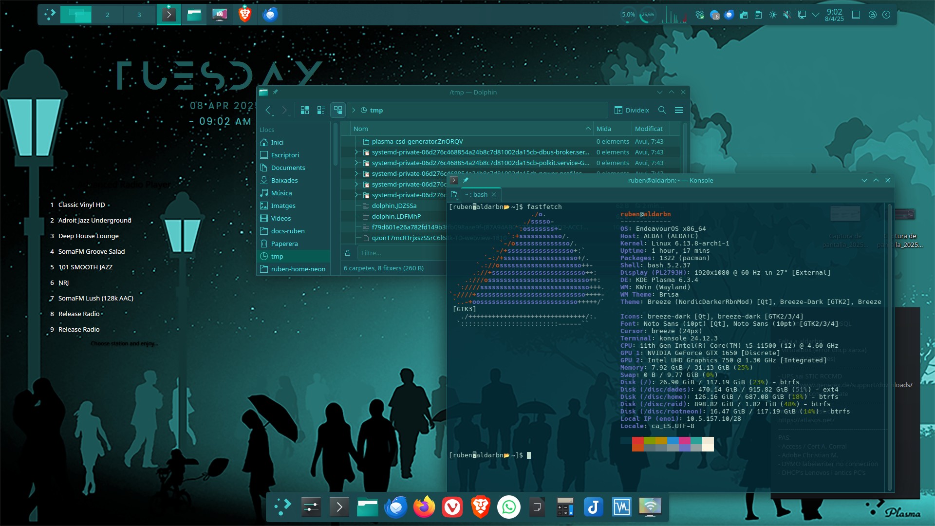Select Baixades in Dolphin places
This screenshot has height=526, width=935.
pos(294,180)
